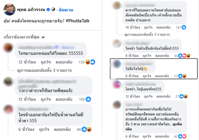Viewport: 199px width, 140px height.
Task: Click 'ถูกใจ' under the 'โทรมาบอกหน่อย' comment
Action: (46, 62)
